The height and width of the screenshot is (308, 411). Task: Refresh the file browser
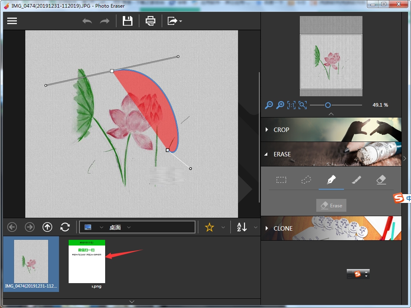65,227
